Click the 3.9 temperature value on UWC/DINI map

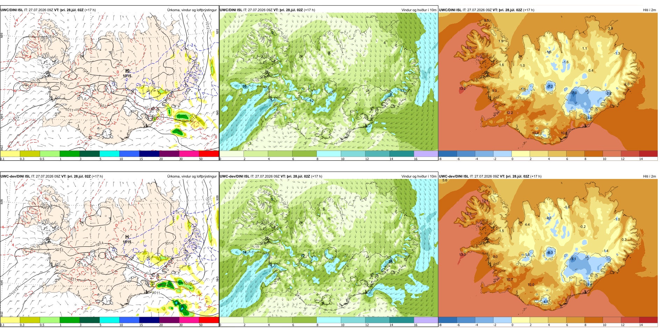611,29
